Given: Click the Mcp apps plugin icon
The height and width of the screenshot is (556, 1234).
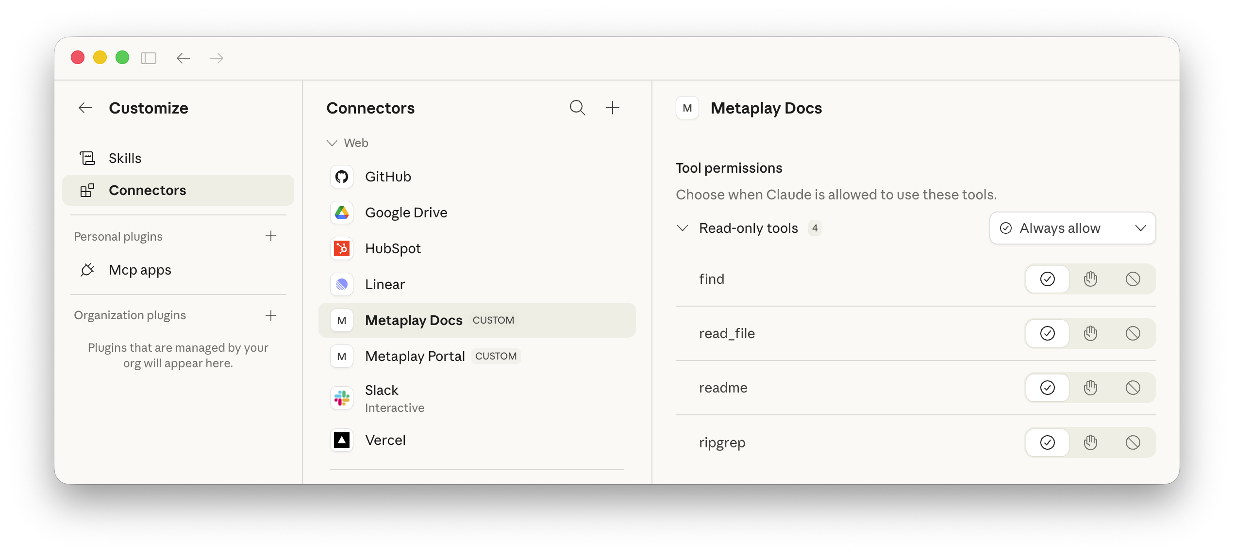Looking at the screenshot, I should pyautogui.click(x=87, y=270).
